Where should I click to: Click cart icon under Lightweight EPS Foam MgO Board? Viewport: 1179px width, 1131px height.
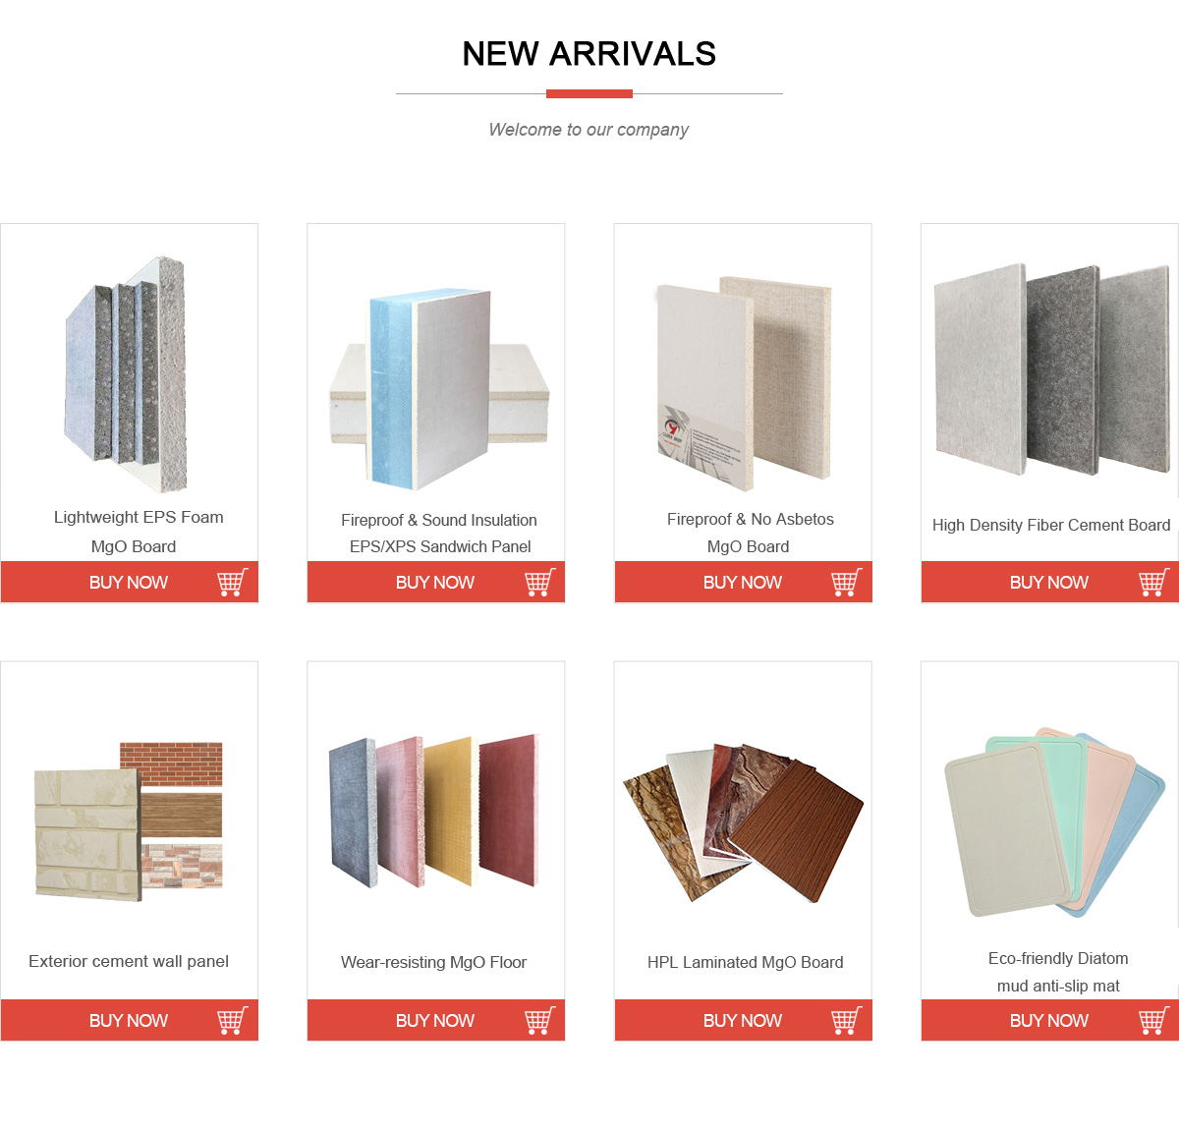point(233,582)
